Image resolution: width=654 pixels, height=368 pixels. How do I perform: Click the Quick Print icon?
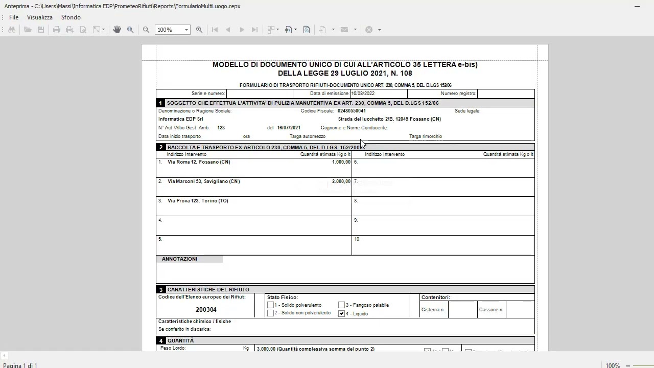click(x=69, y=30)
